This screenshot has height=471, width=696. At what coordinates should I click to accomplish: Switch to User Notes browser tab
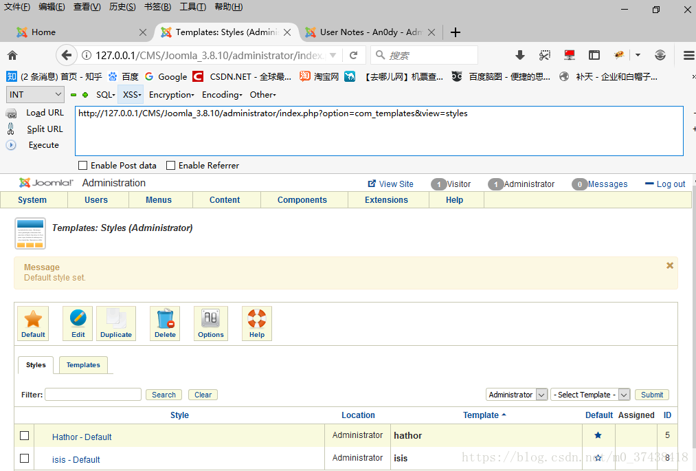coord(371,32)
